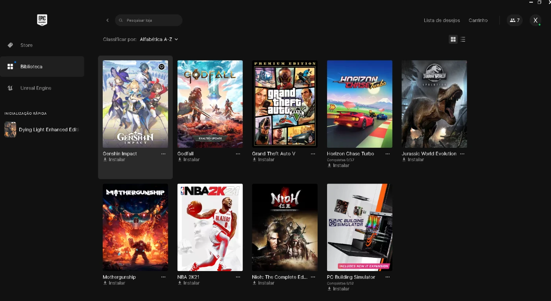The width and height of the screenshot is (551, 301).
Task: Install Nioh: The Complete Edition
Action: coord(264,283)
